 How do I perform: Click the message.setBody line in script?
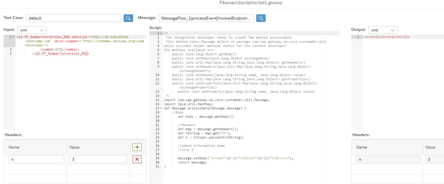tap(235, 158)
